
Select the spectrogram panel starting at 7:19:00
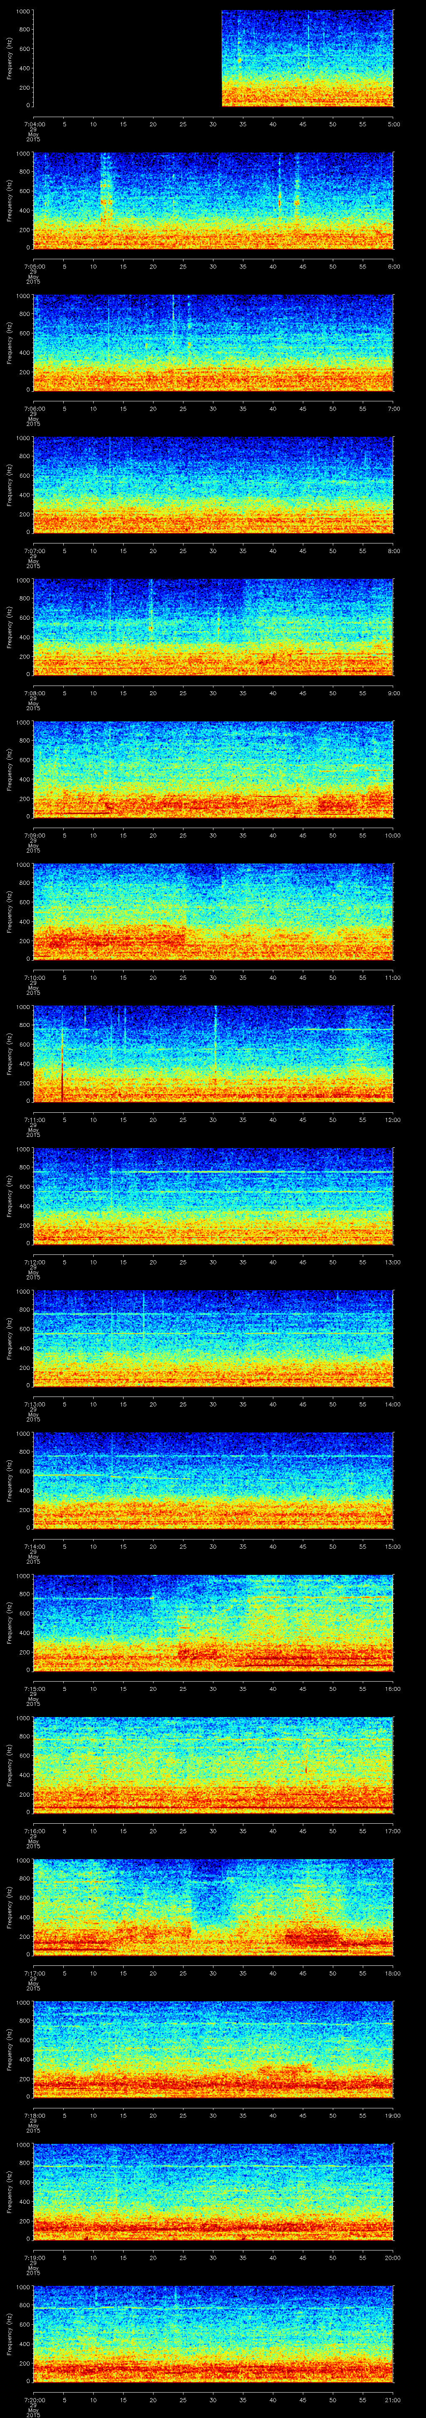pos(213,2192)
